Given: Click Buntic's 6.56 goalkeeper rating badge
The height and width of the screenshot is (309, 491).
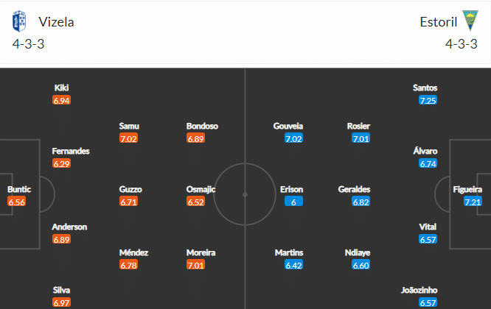Looking at the screenshot, I should 17,202.
